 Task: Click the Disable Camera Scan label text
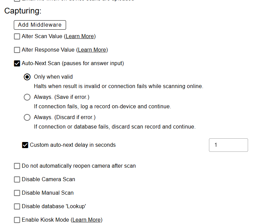49,179
